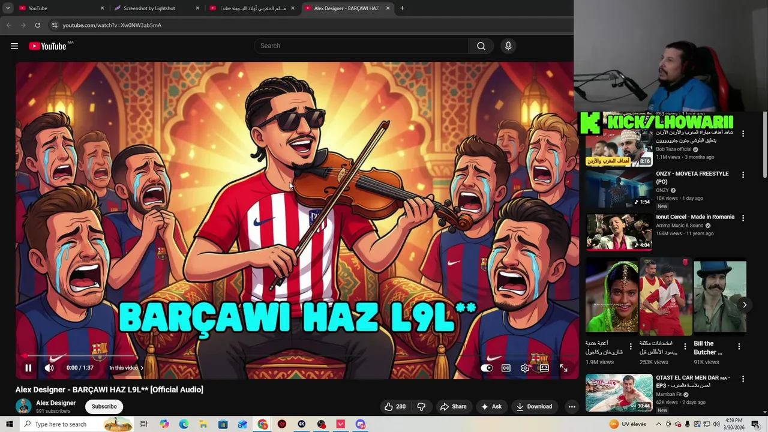
Task: Open Alex Designer channel name link
Action: [x=56, y=403]
